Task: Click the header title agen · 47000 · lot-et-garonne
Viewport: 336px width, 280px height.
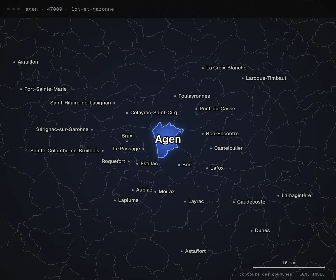Action: pos(70,9)
